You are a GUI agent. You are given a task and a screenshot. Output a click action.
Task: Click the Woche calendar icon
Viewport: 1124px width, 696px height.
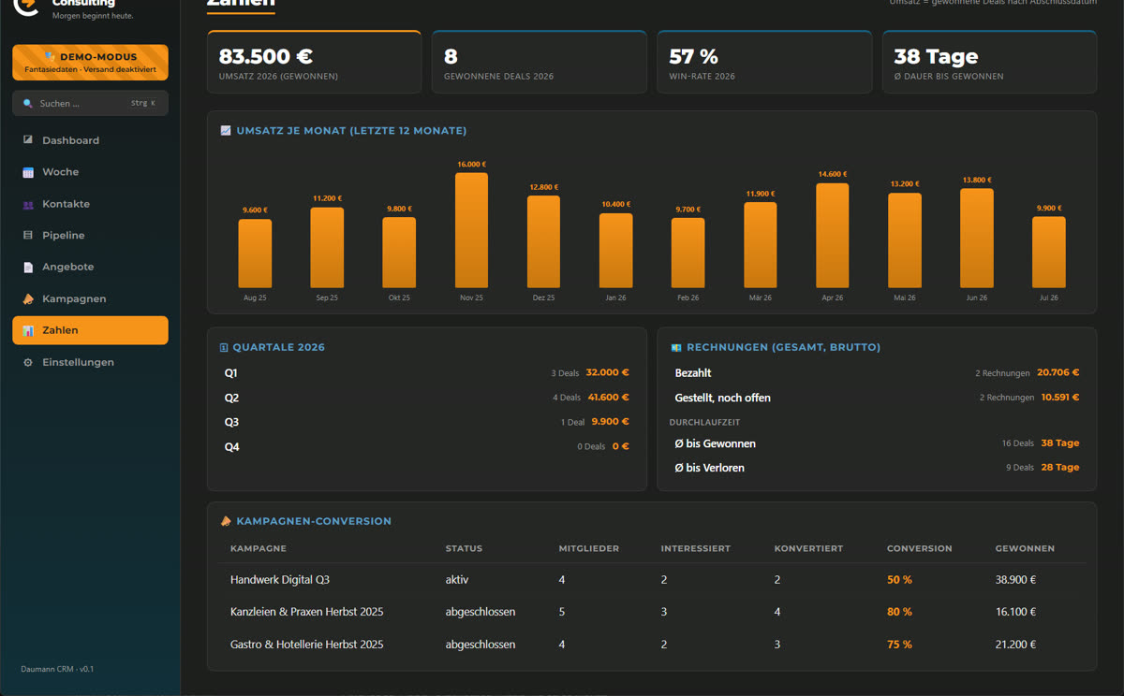[28, 172]
